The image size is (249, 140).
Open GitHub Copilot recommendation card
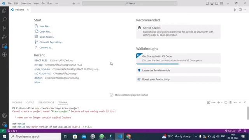[x=178, y=31]
